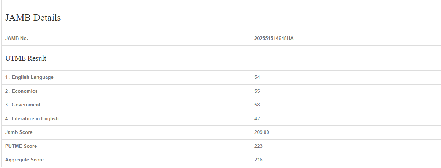Click the Government subject label

pos(26,105)
